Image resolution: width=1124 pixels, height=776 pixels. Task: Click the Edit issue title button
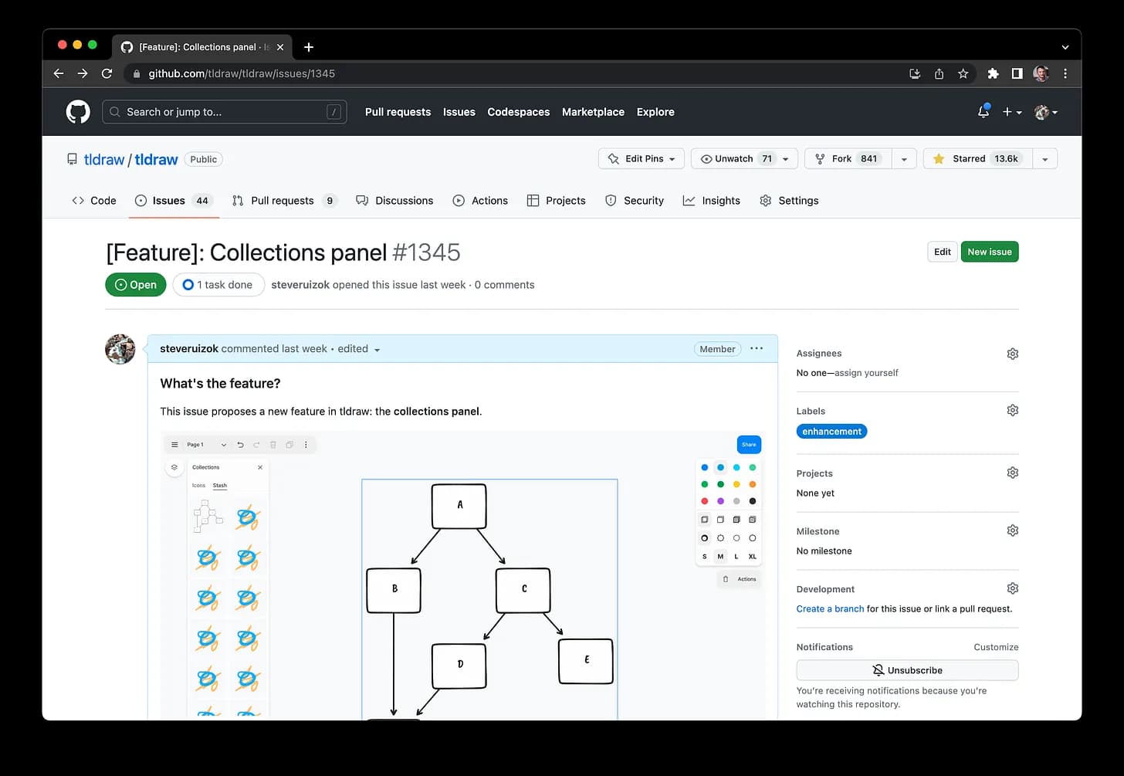pos(943,252)
